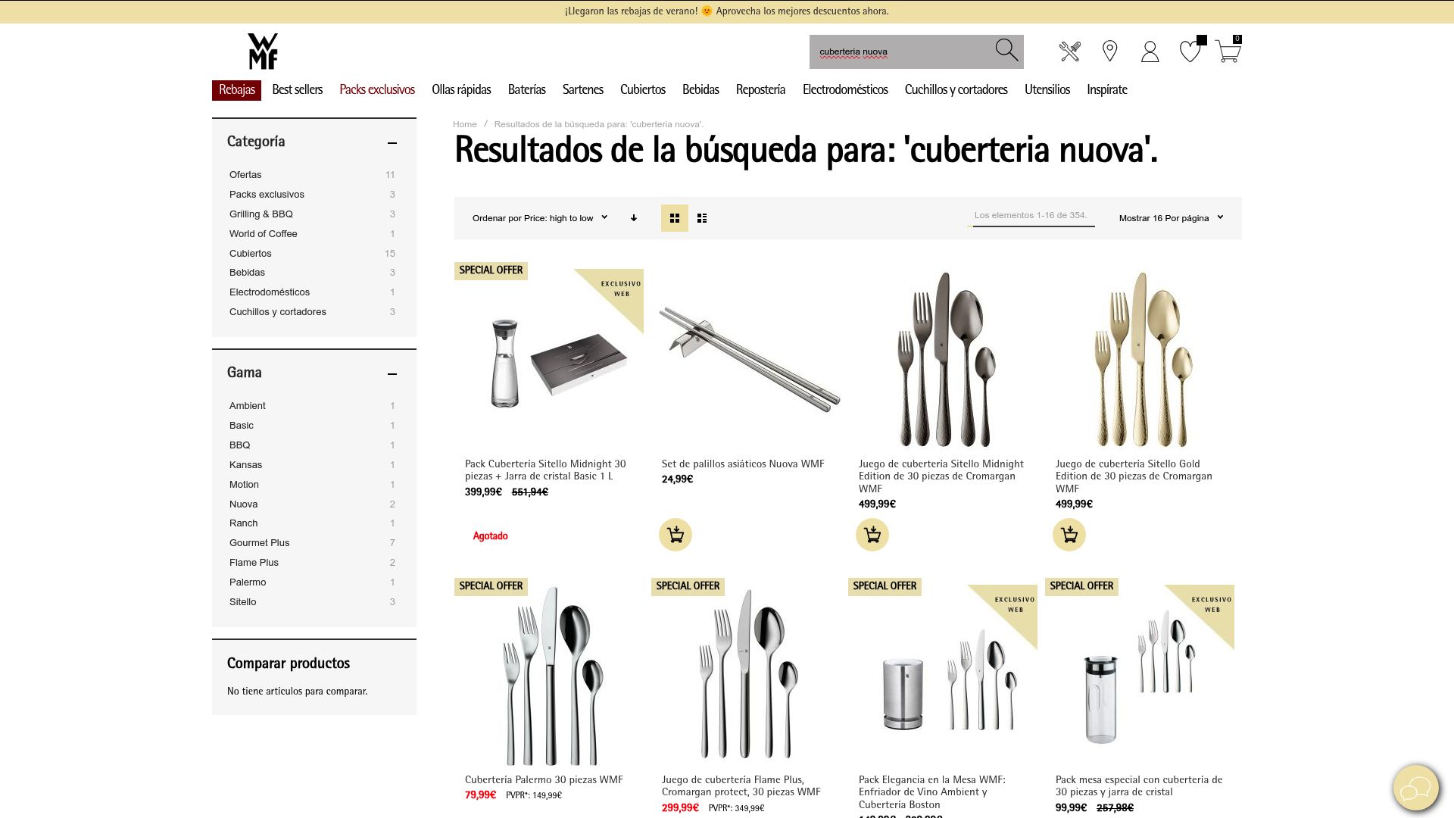Open the Rebajas menu item

(236, 90)
